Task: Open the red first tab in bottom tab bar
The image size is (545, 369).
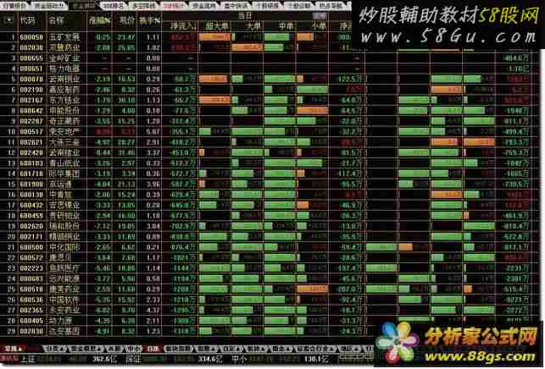Action: coord(14,349)
